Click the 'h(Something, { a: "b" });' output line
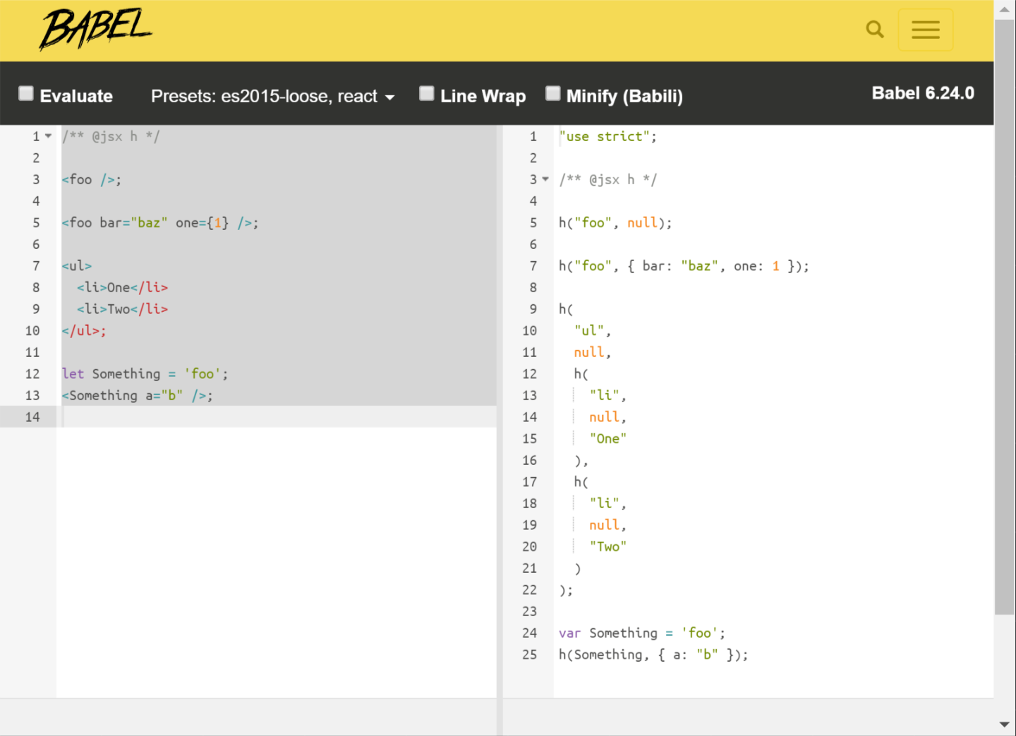 point(653,654)
